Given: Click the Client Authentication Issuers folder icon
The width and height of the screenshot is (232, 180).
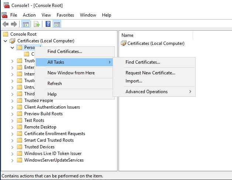Looking at the screenshot, I should (20, 107).
